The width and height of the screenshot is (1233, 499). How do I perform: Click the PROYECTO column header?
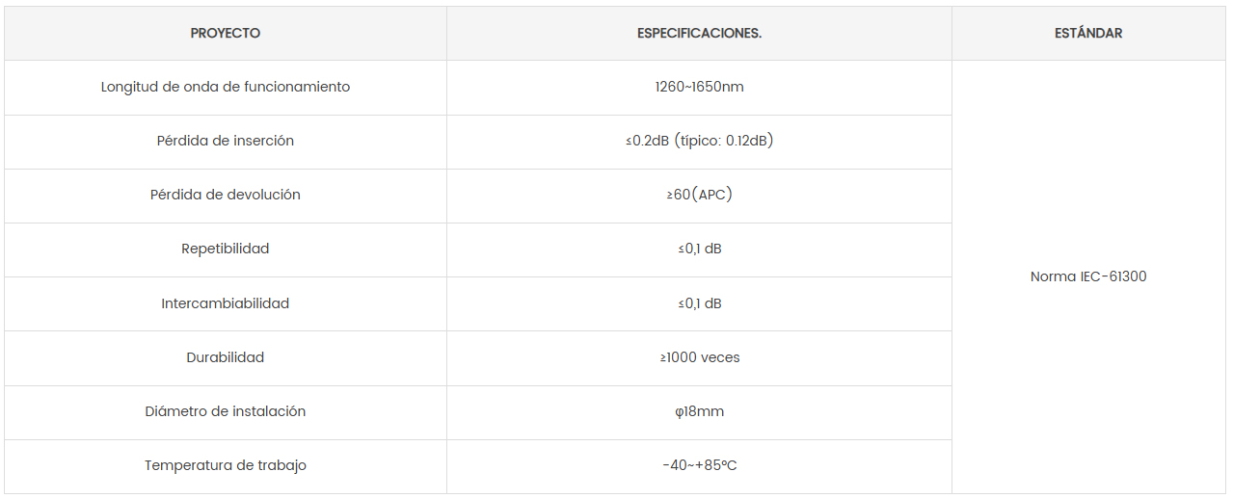[x=226, y=34]
